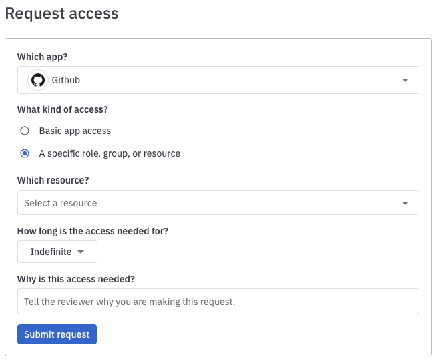Open the Indefinite duration dropdown

click(x=57, y=252)
